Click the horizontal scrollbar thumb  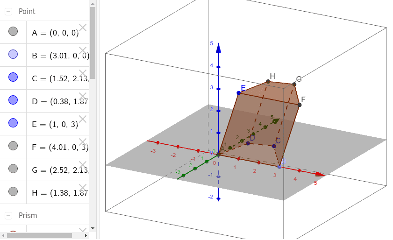pos(39,235)
